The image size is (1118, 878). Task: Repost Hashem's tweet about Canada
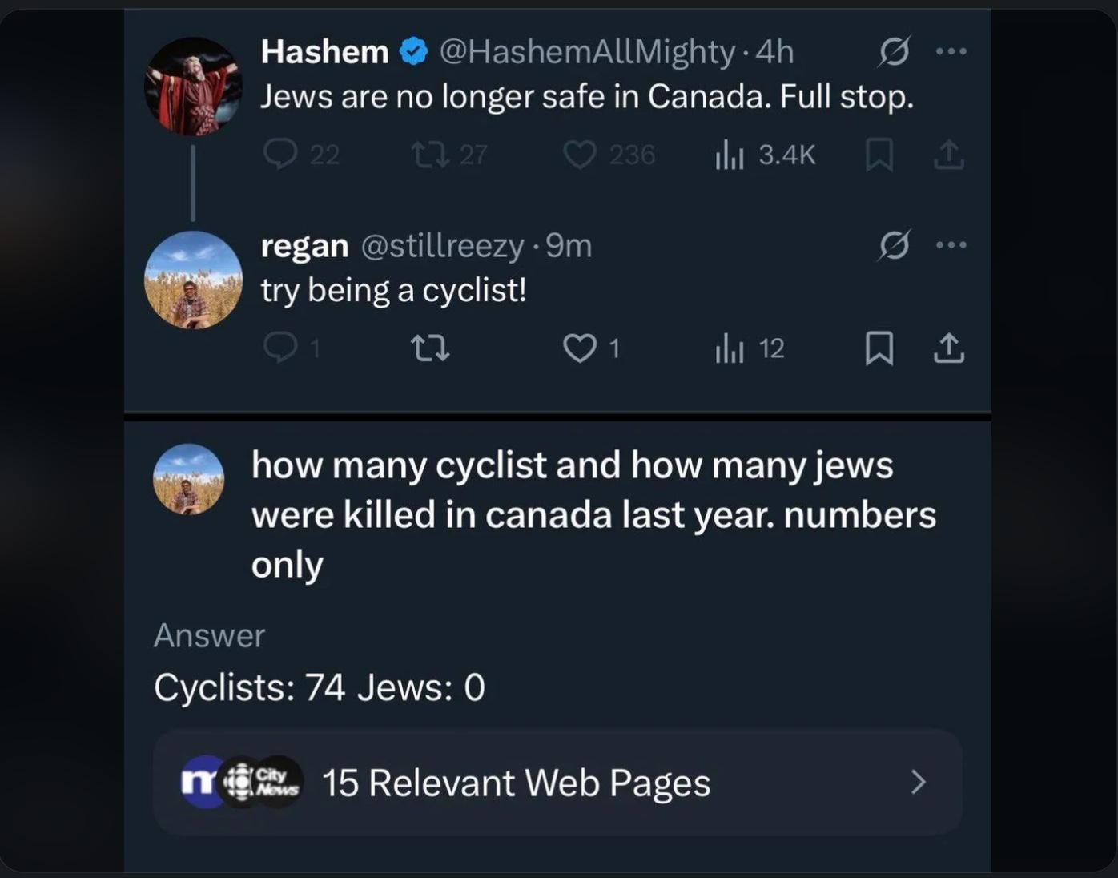click(430, 154)
